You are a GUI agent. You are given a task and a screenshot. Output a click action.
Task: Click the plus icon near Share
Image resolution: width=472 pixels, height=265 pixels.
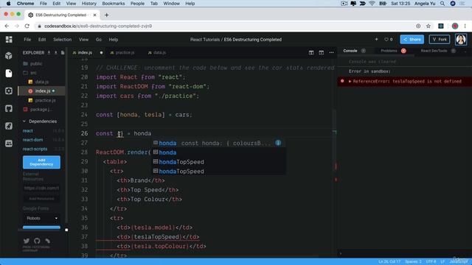pyautogui.click(x=376, y=39)
